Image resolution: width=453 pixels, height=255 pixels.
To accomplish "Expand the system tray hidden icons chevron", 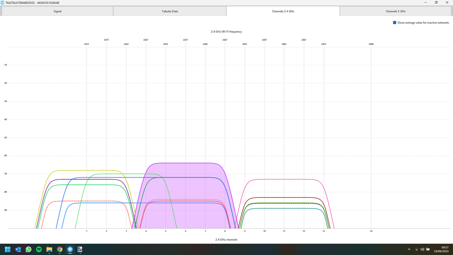I will point(409,250).
